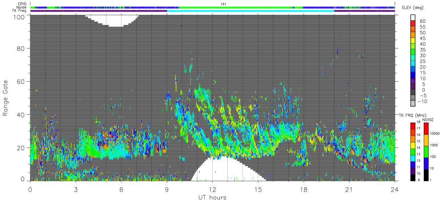Click the orange 1000–10000 NOISE swatch
The height and width of the screenshot is (205, 444).
426,140
